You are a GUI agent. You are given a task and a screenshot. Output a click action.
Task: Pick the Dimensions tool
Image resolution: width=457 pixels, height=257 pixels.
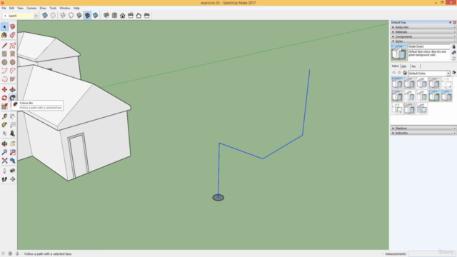coord(13,116)
